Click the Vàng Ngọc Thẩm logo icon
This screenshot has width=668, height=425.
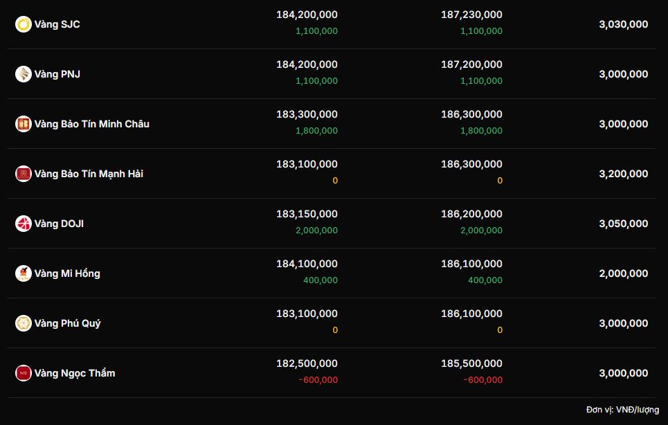click(24, 373)
